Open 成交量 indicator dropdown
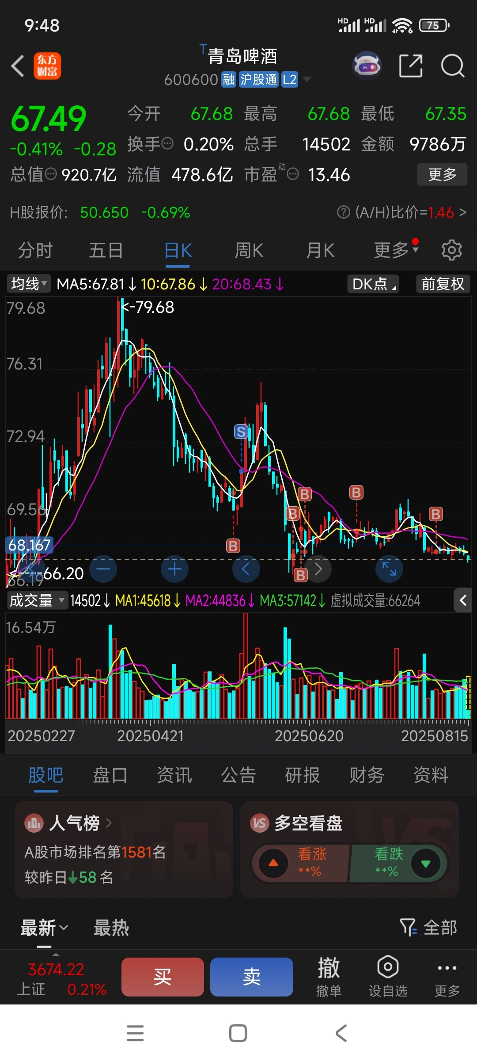477x1062 pixels. (x=37, y=600)
